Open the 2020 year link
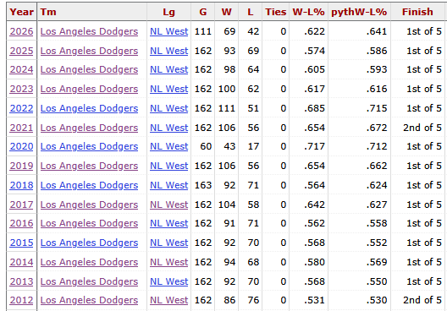The width and height of the screenshot is (447, 311). [x=21, y=146]
